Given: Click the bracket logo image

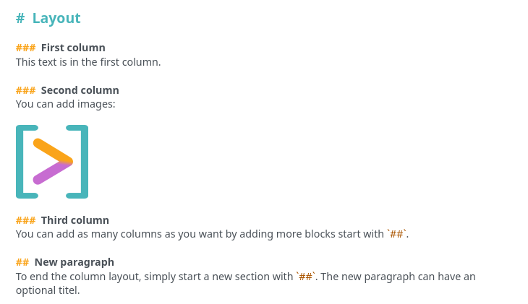Looking at the screenshot, I should pyautogui.click(x=52, y=162).
